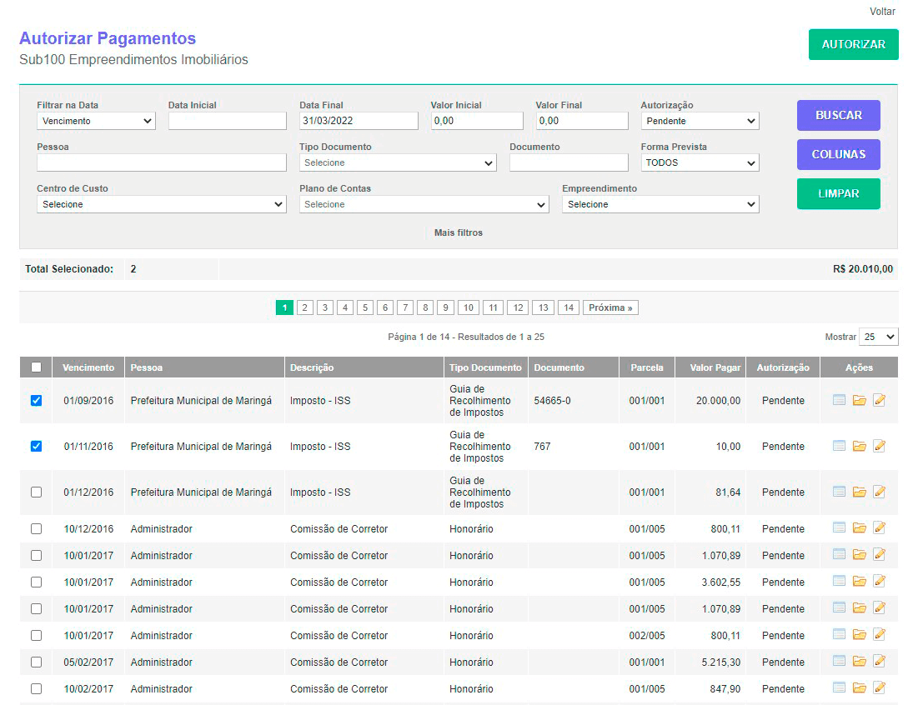
Task: Open the folder icon for document 767 row
Action: (x=859, y=447)
